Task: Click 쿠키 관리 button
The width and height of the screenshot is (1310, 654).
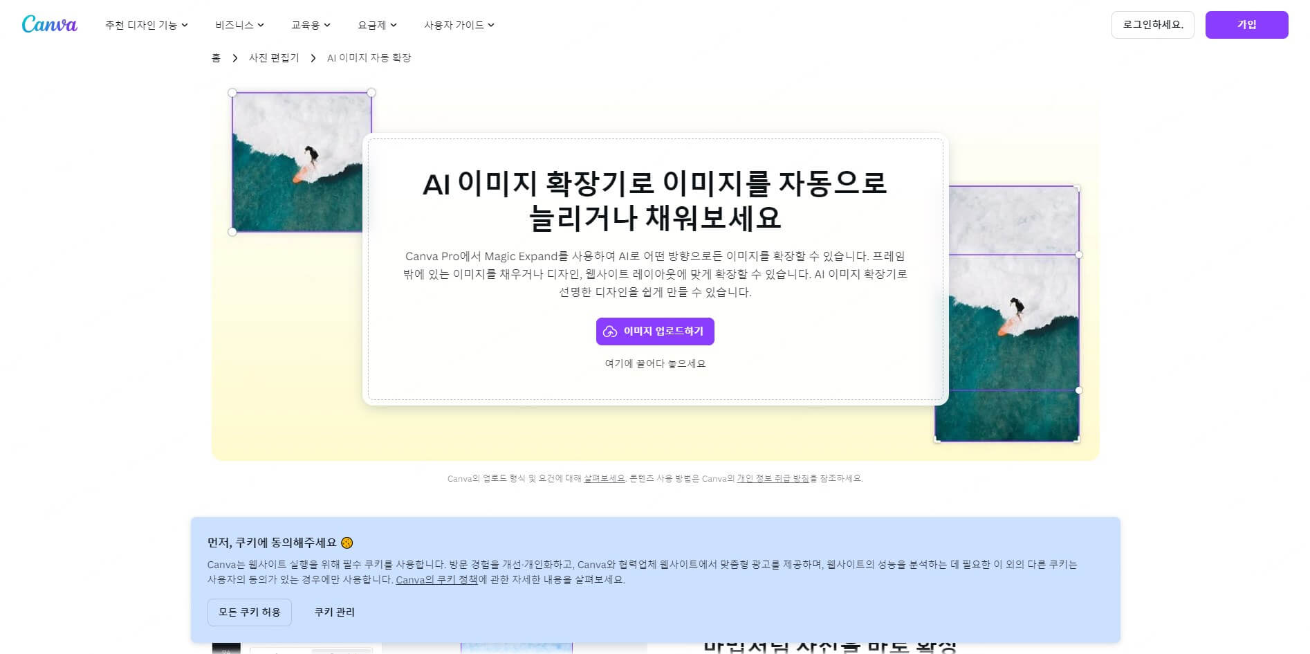Action: pos(335,612)
